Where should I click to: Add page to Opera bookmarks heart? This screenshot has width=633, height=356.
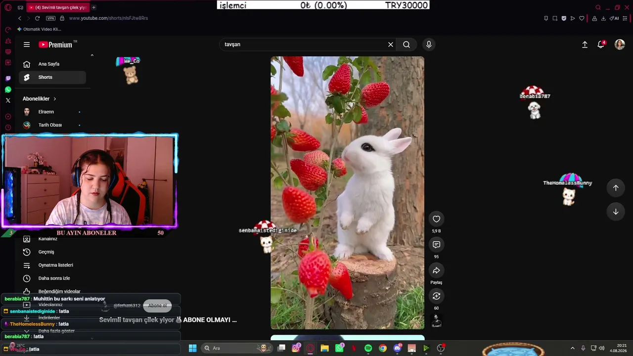[x=582, y=18]
